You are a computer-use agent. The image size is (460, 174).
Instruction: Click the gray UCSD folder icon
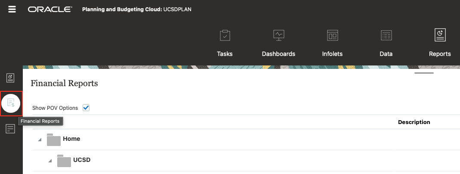(x=64, y=161)
